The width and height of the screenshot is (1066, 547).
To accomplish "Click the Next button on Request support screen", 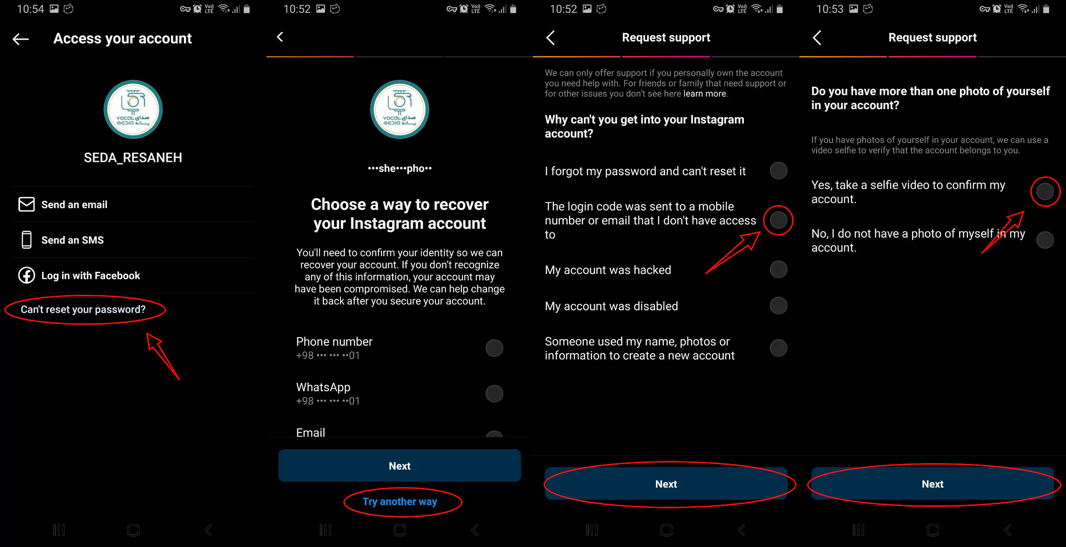I will pyautogui.click(x=666, y=483).
